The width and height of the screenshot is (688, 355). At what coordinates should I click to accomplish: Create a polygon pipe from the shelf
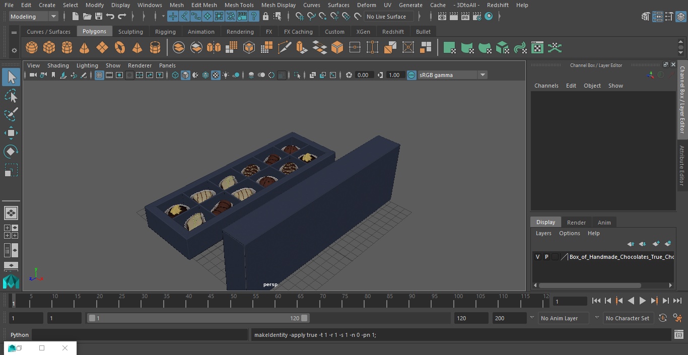(x=155, y=48)
